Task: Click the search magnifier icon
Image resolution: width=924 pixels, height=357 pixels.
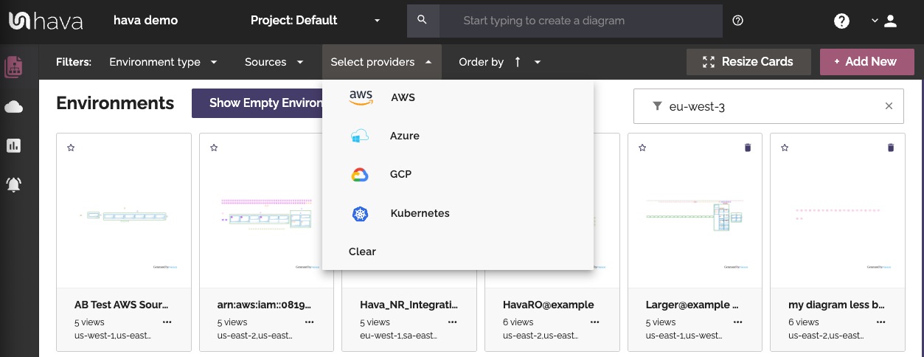Action: click(x=423, y=21)
